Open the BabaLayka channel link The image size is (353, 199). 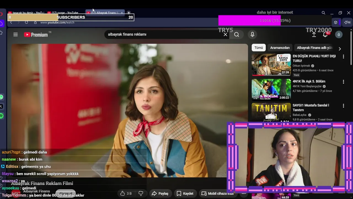click(299, 115)
